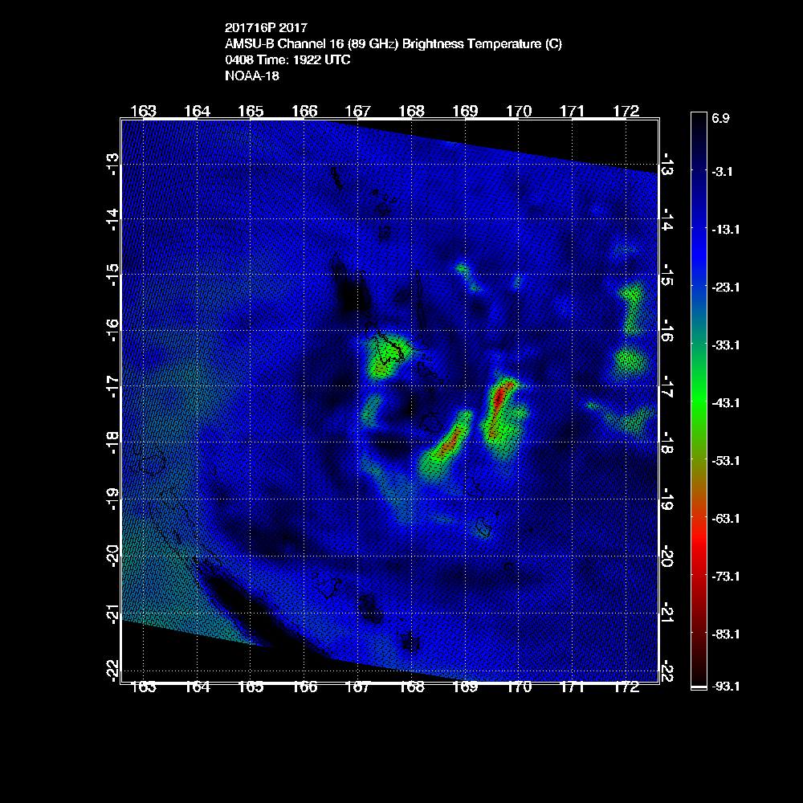Click longitude label "167" on the top axis
The image size is (803, 803).
[x=357, y=111]
